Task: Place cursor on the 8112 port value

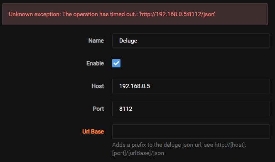Action: pos(126,109)
